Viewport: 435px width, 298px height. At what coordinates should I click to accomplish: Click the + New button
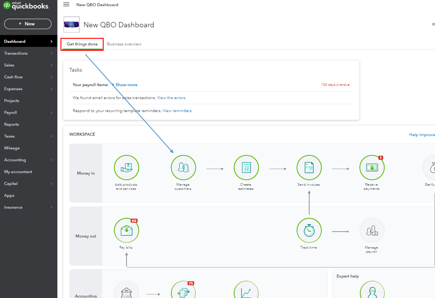coord(28,24)
